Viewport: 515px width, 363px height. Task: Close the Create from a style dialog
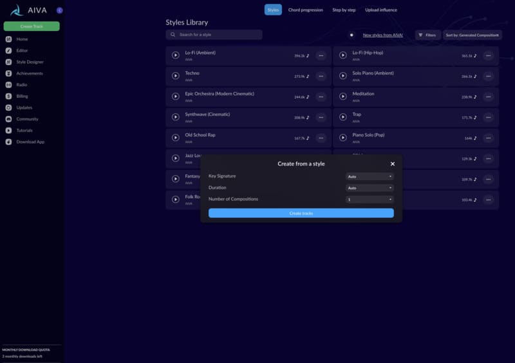point(393,164)
